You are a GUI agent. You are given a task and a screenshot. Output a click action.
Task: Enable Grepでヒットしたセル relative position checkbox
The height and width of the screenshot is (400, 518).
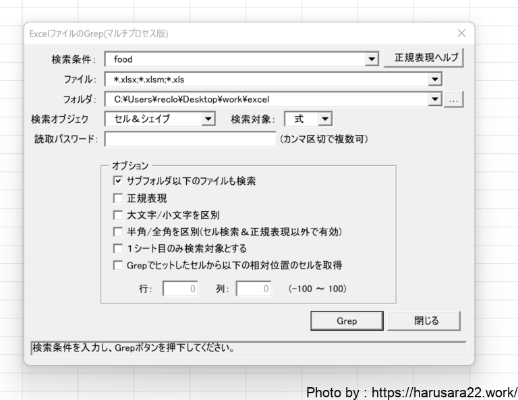(x=118, y=265)
